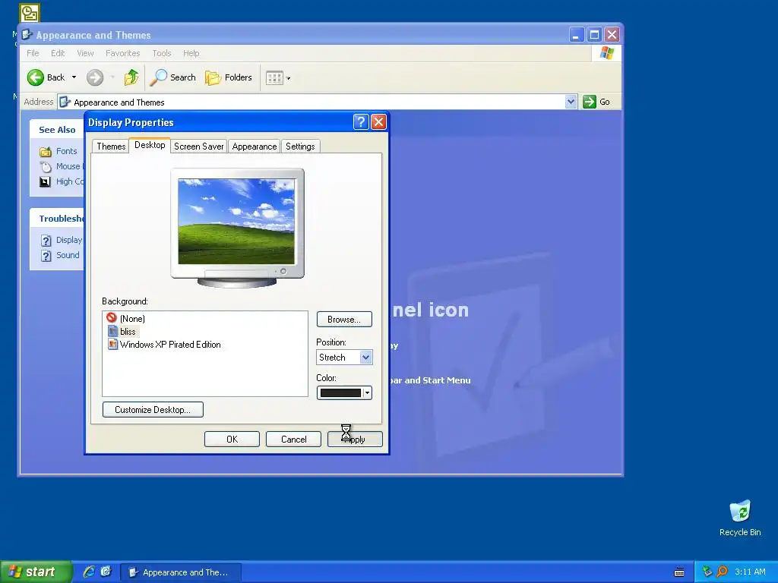Click Appearance and Themes taskbar button
Viewport: 778px width, 583px height.
[x=181, y=572]
